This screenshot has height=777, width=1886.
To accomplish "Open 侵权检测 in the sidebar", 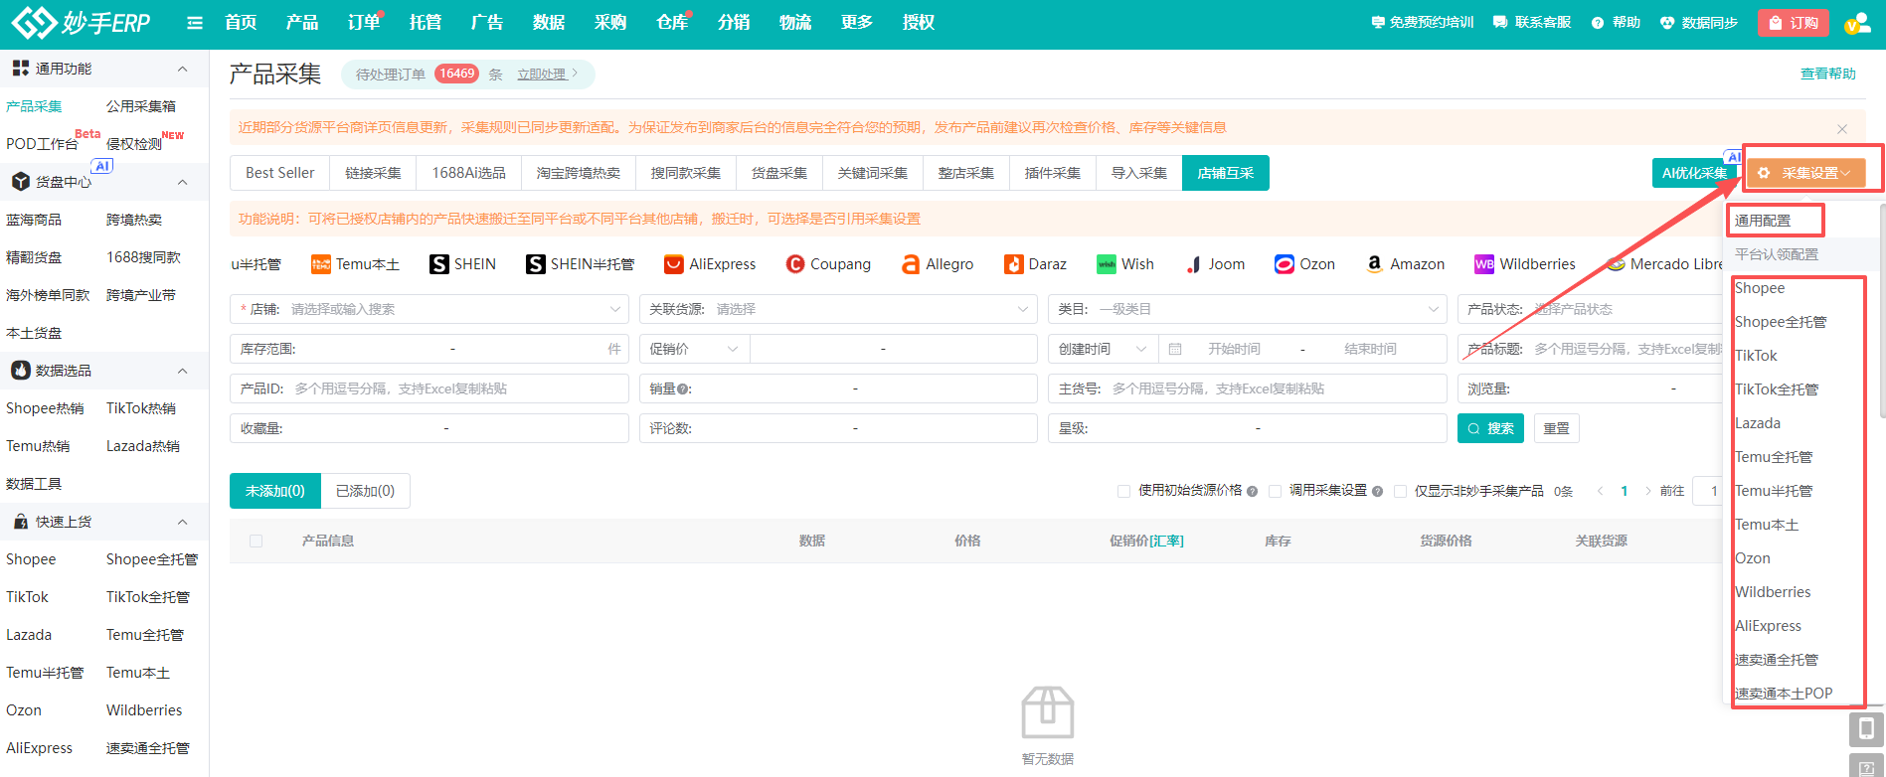I will pos(134,144).
